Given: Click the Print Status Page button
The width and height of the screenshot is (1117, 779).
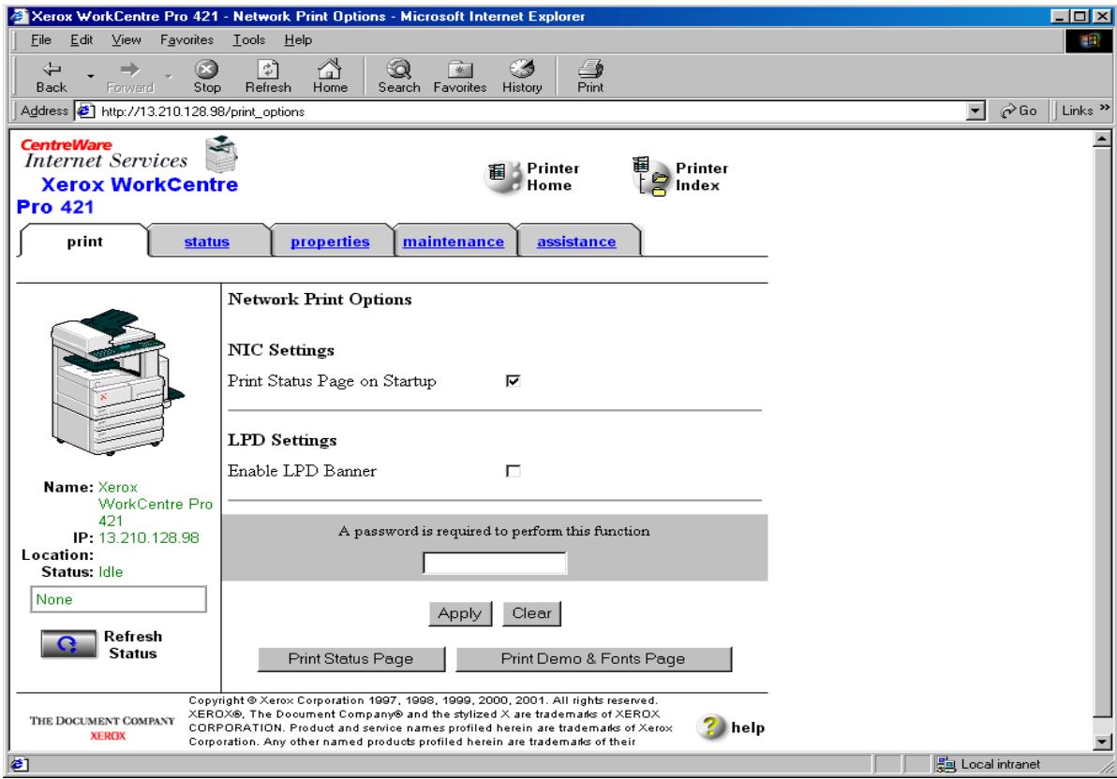Looking at the screenshot, I should [350, 658].
